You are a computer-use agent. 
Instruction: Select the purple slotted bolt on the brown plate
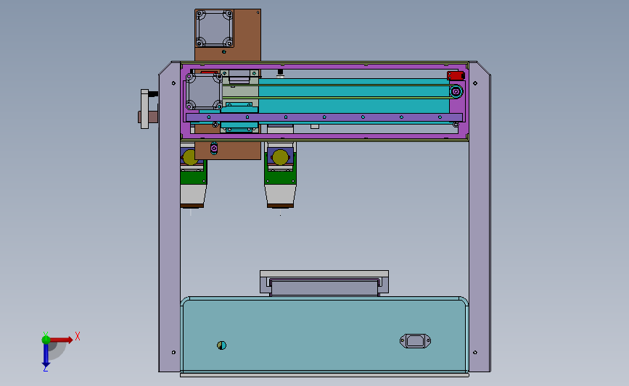[214, 148]
